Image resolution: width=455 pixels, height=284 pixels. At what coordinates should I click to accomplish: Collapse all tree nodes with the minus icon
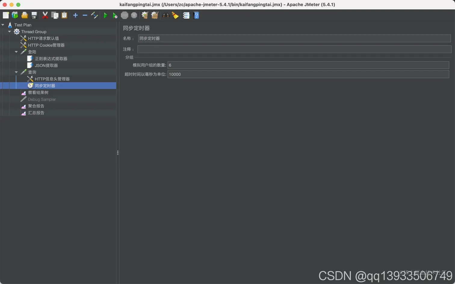pos(85,15)
